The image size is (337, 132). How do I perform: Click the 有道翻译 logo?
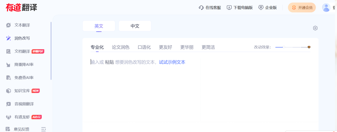coord(22,7)
